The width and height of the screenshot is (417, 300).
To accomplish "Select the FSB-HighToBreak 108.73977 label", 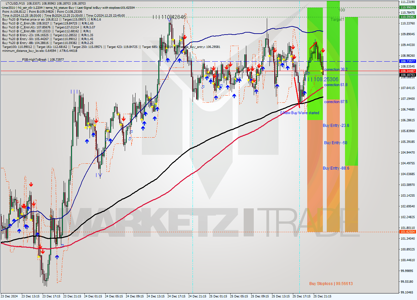I will (43, 60).
